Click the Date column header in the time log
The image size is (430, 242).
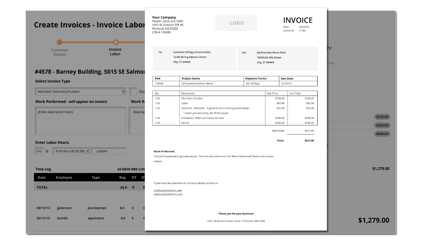click(x=42, y=177)
